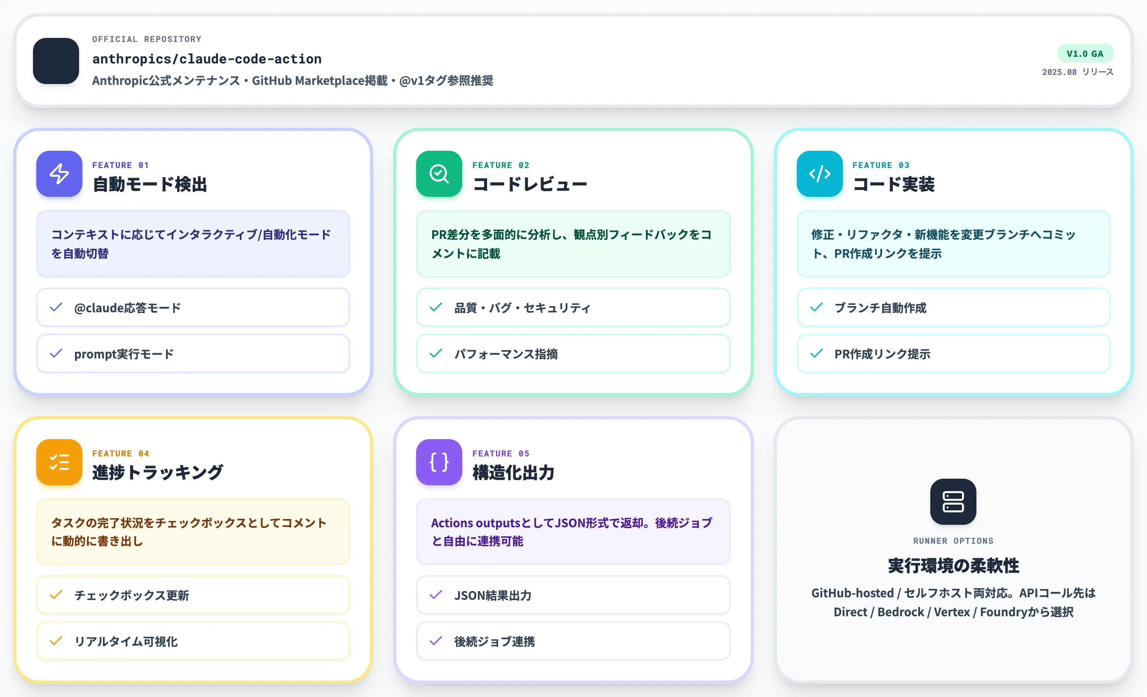Click checkmark beside 後続ジョブ連携
The height and width of the screenshot is (697, 1147).
click(x=436, y=641)
